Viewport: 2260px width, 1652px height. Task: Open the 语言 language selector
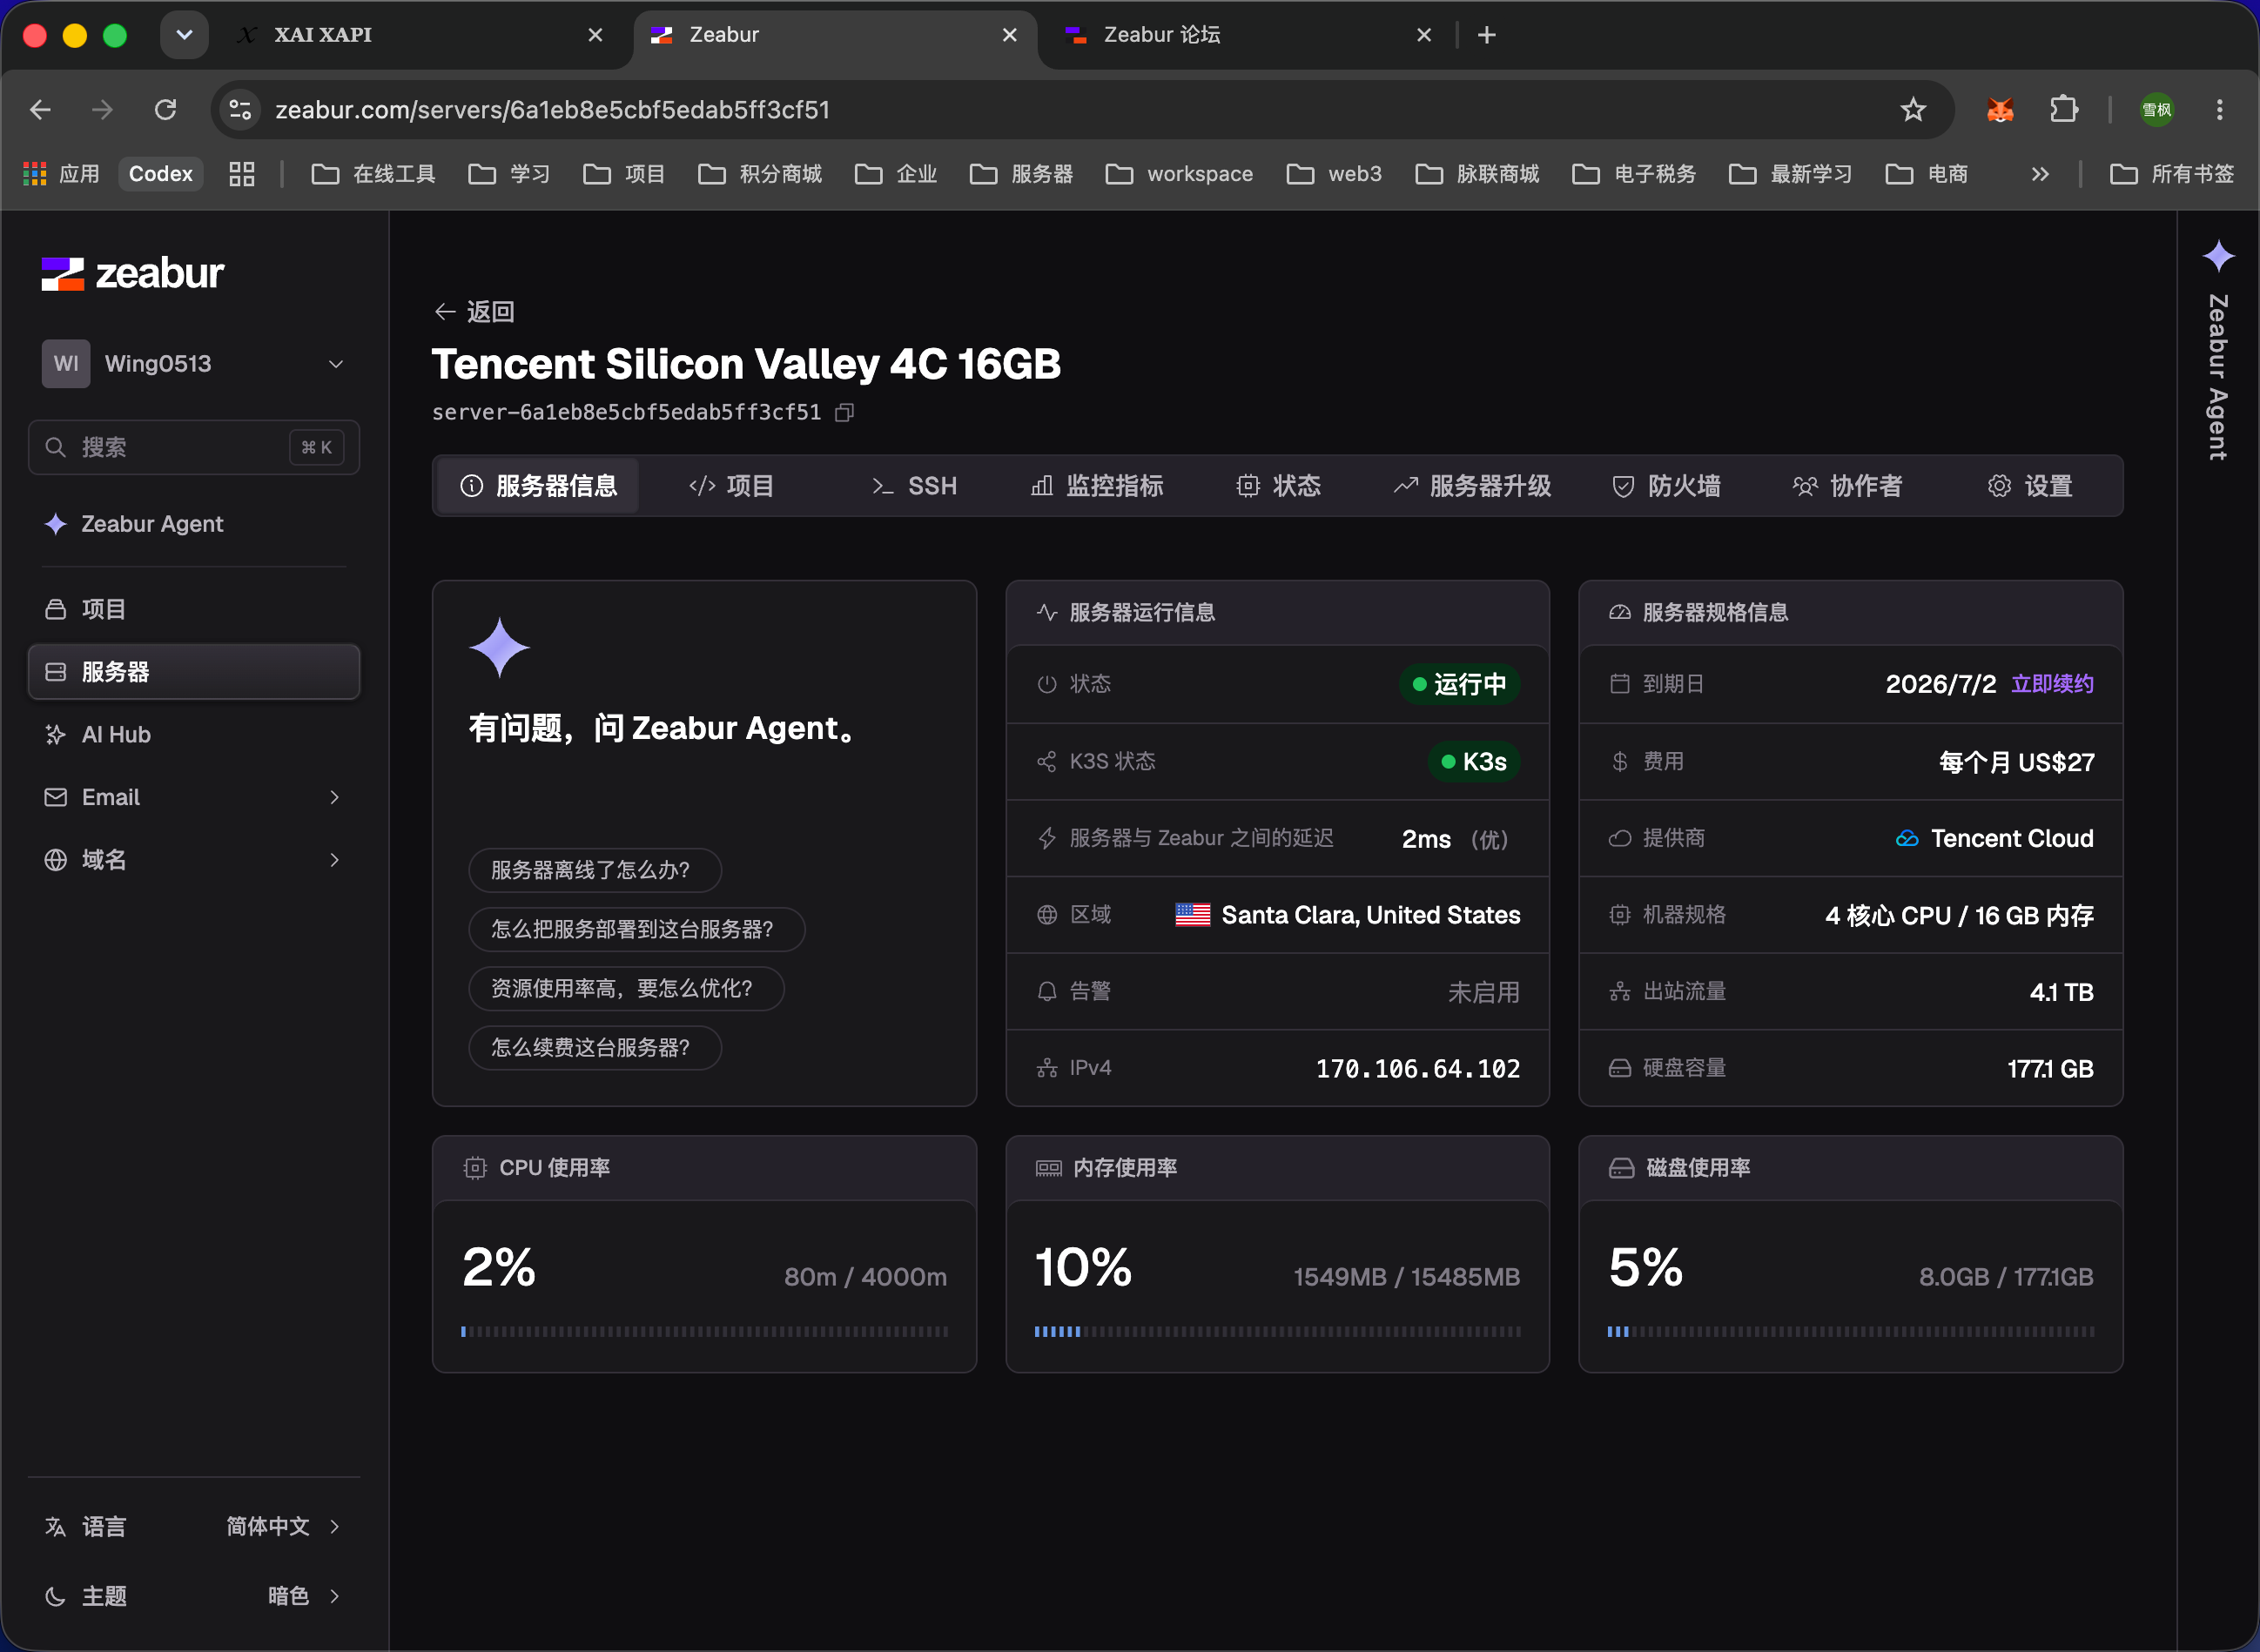[194, 1526]
